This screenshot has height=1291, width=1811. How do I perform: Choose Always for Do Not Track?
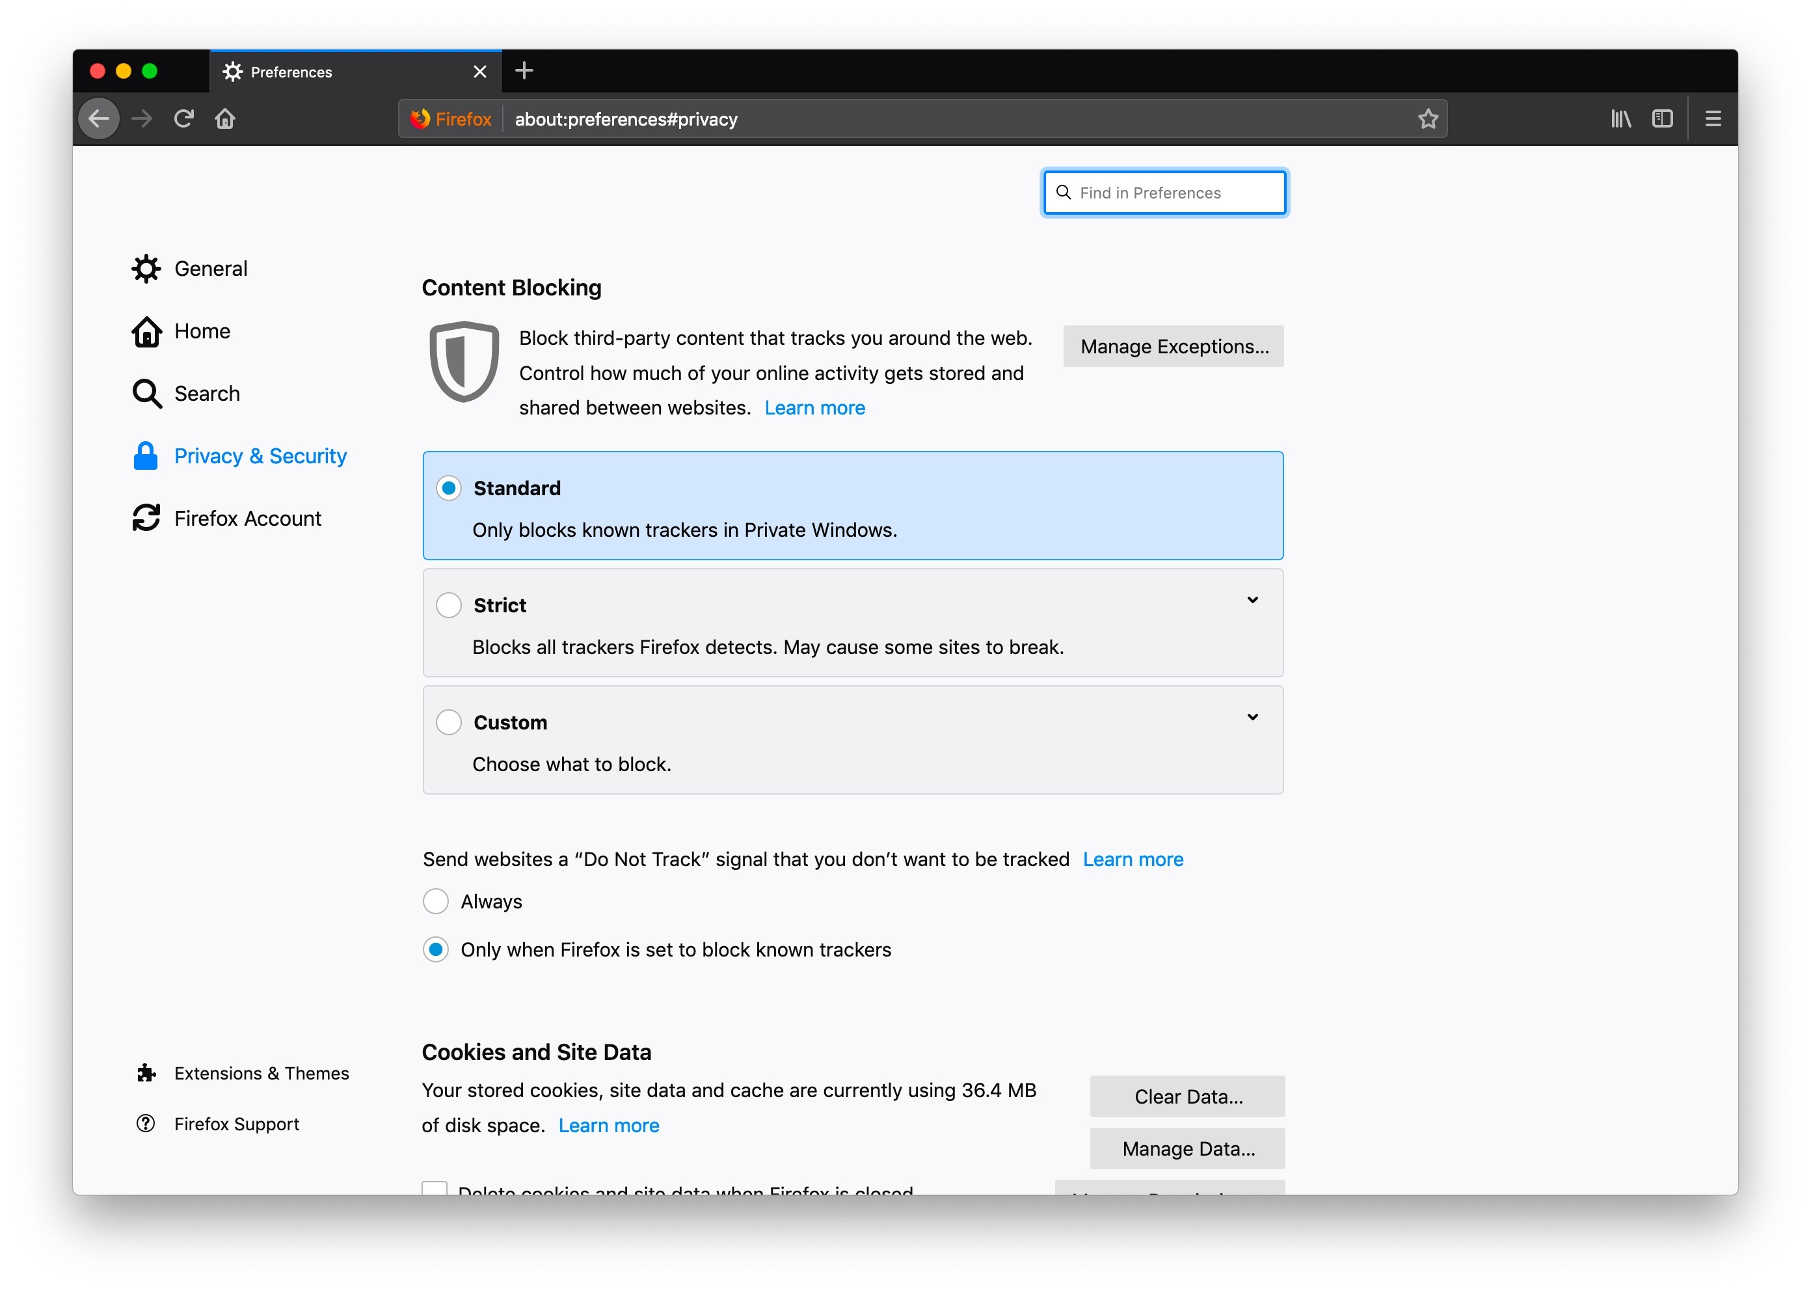click(435, 901)
